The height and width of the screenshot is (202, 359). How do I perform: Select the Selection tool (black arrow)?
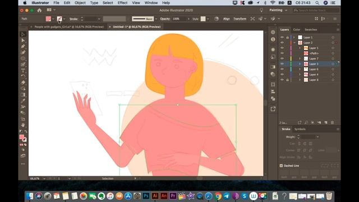point(23,34)
